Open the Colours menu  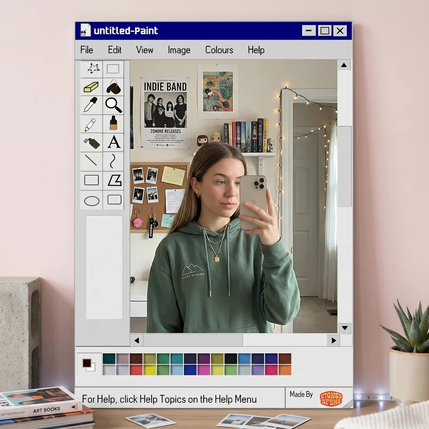point(219,50)
